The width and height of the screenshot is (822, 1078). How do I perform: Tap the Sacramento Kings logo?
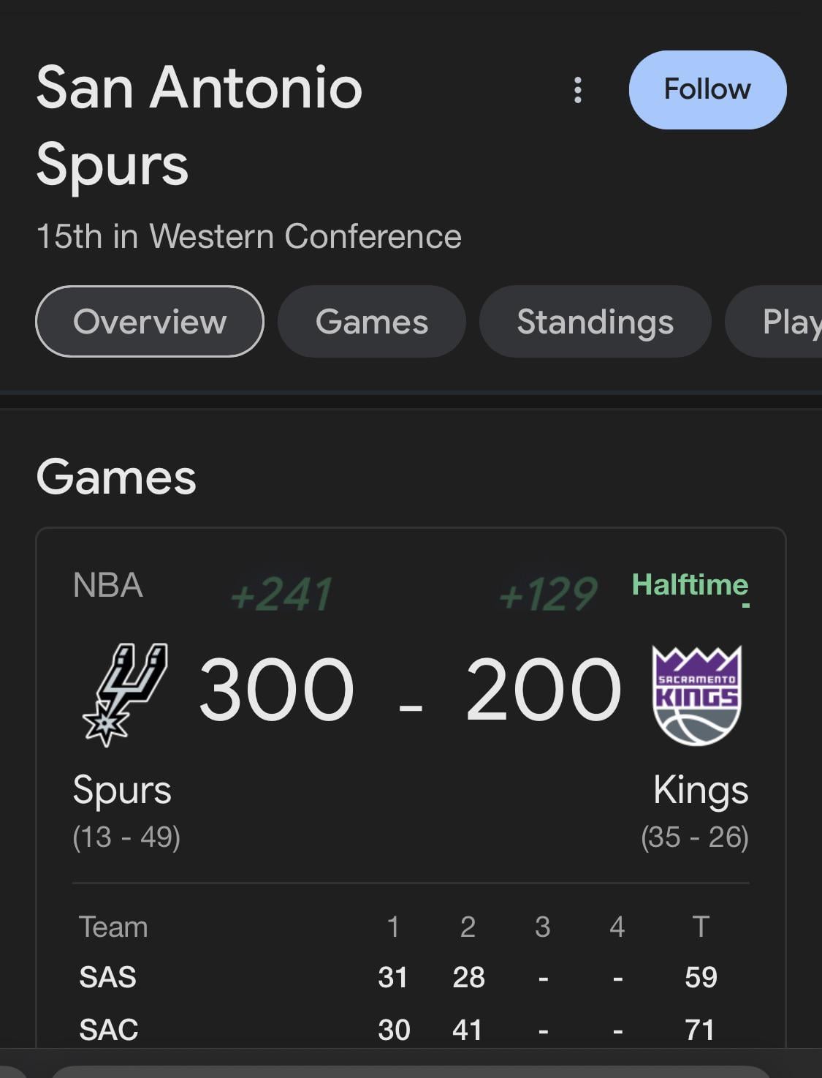tap(696, 695)
